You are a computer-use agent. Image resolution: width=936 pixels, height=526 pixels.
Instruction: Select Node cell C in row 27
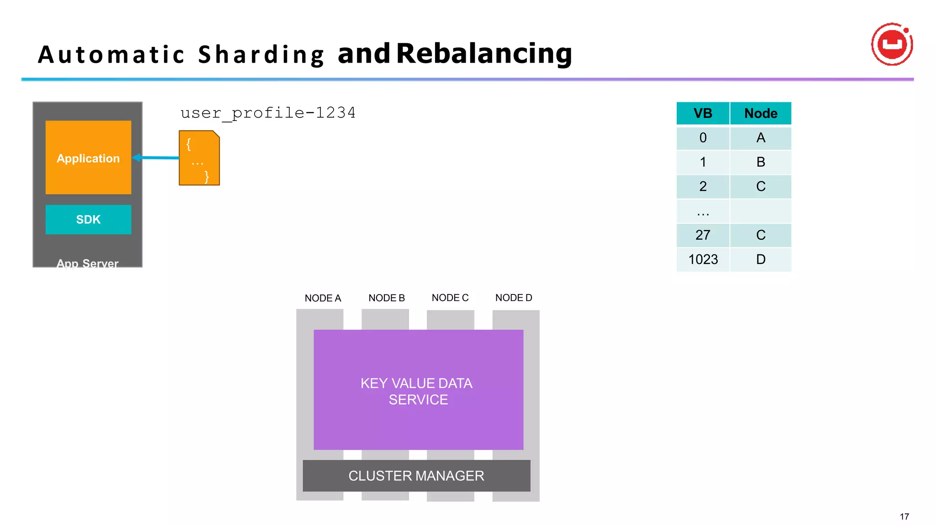click(x=761, y=235)
